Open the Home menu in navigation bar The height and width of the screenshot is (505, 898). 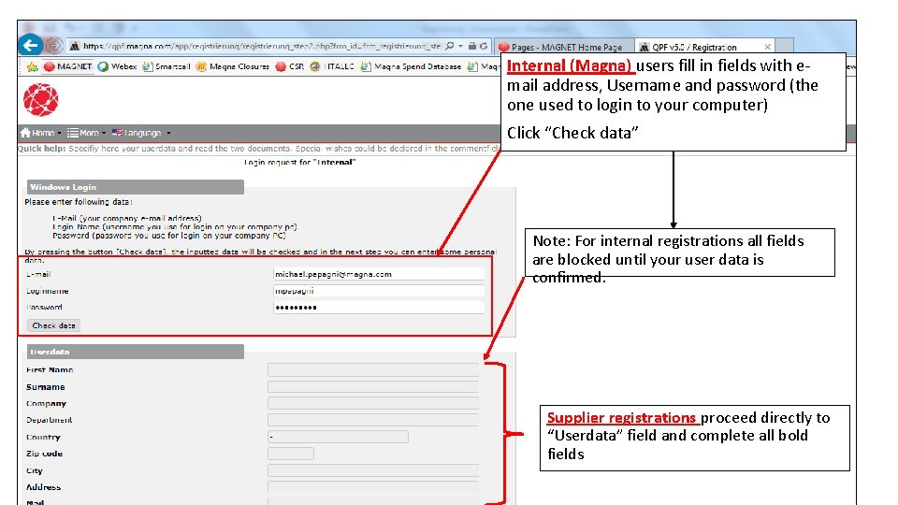click(40, 133)
